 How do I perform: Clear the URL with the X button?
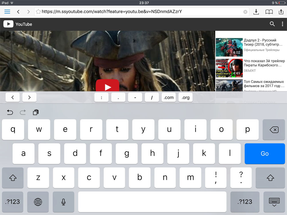point(245,12)
